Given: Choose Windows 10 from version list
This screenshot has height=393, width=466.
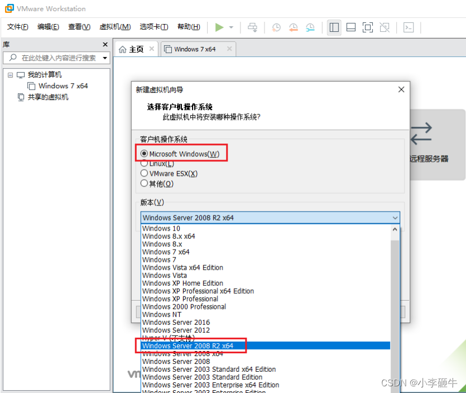Looking at the screenshot, I should coord(266,228).
